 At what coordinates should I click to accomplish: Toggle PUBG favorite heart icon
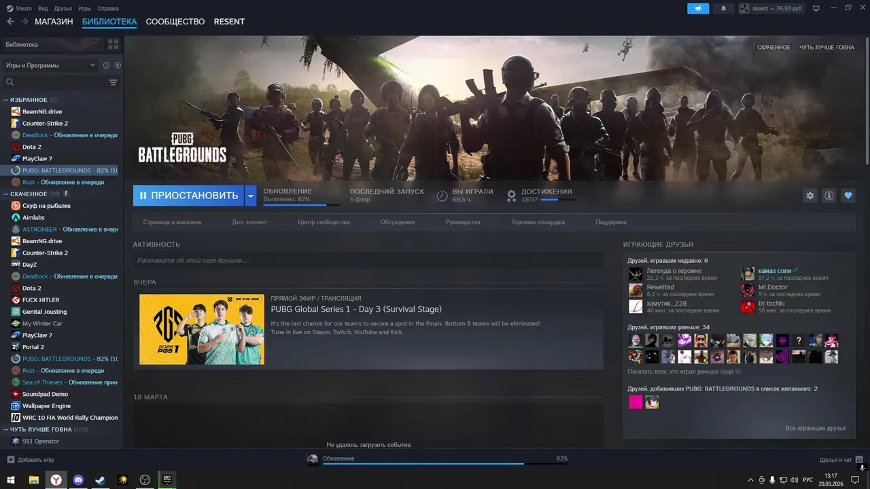[x=848, y=196]
